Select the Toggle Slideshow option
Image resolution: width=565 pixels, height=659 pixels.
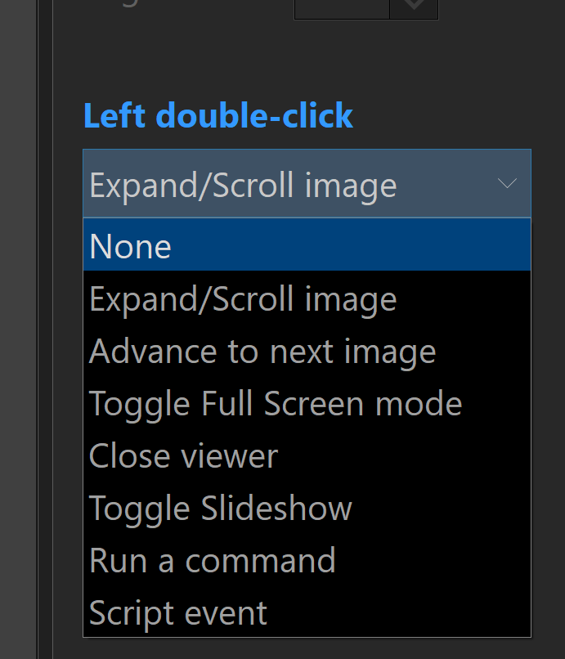pyautogui.click(x=307, y=509)
